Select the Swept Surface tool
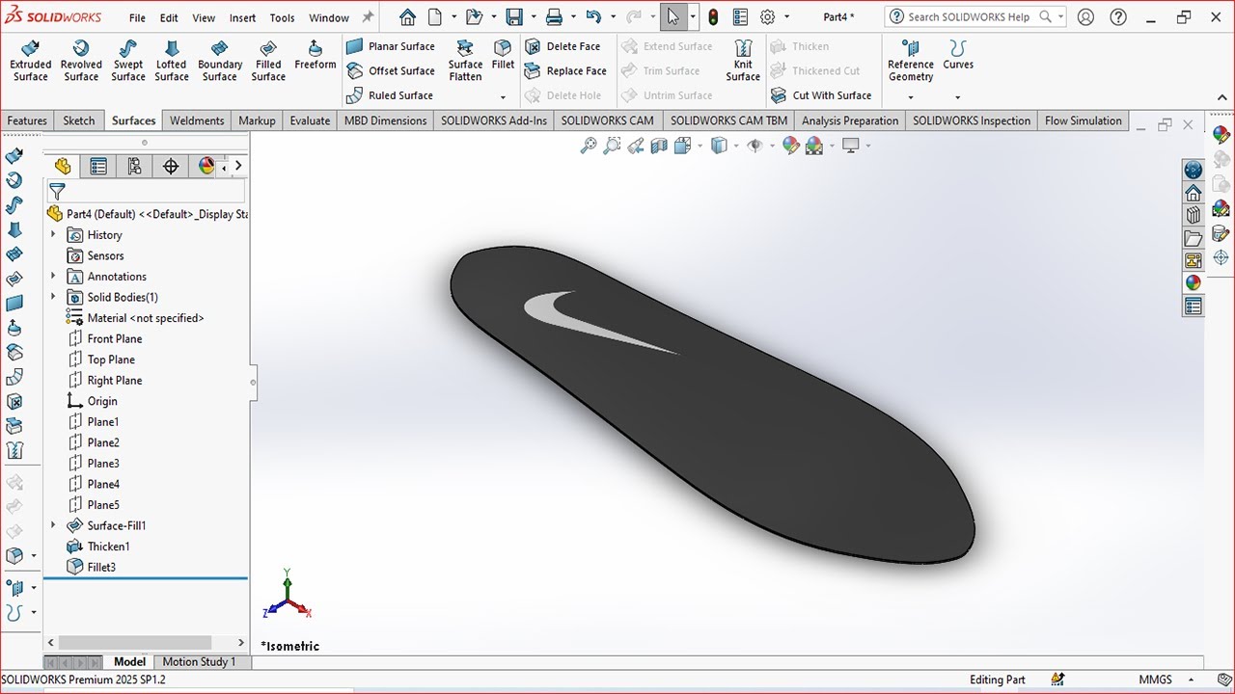The image size is (1235, 694). point(127,61)
